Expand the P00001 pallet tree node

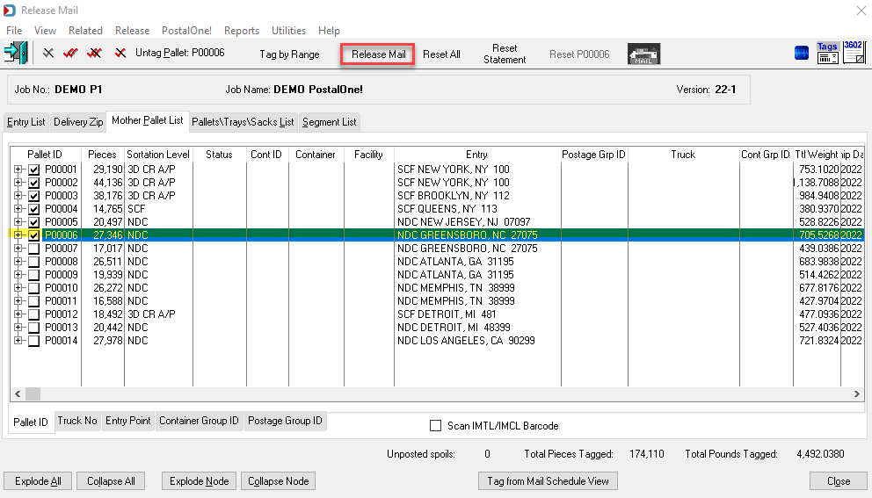click(18, 169)
